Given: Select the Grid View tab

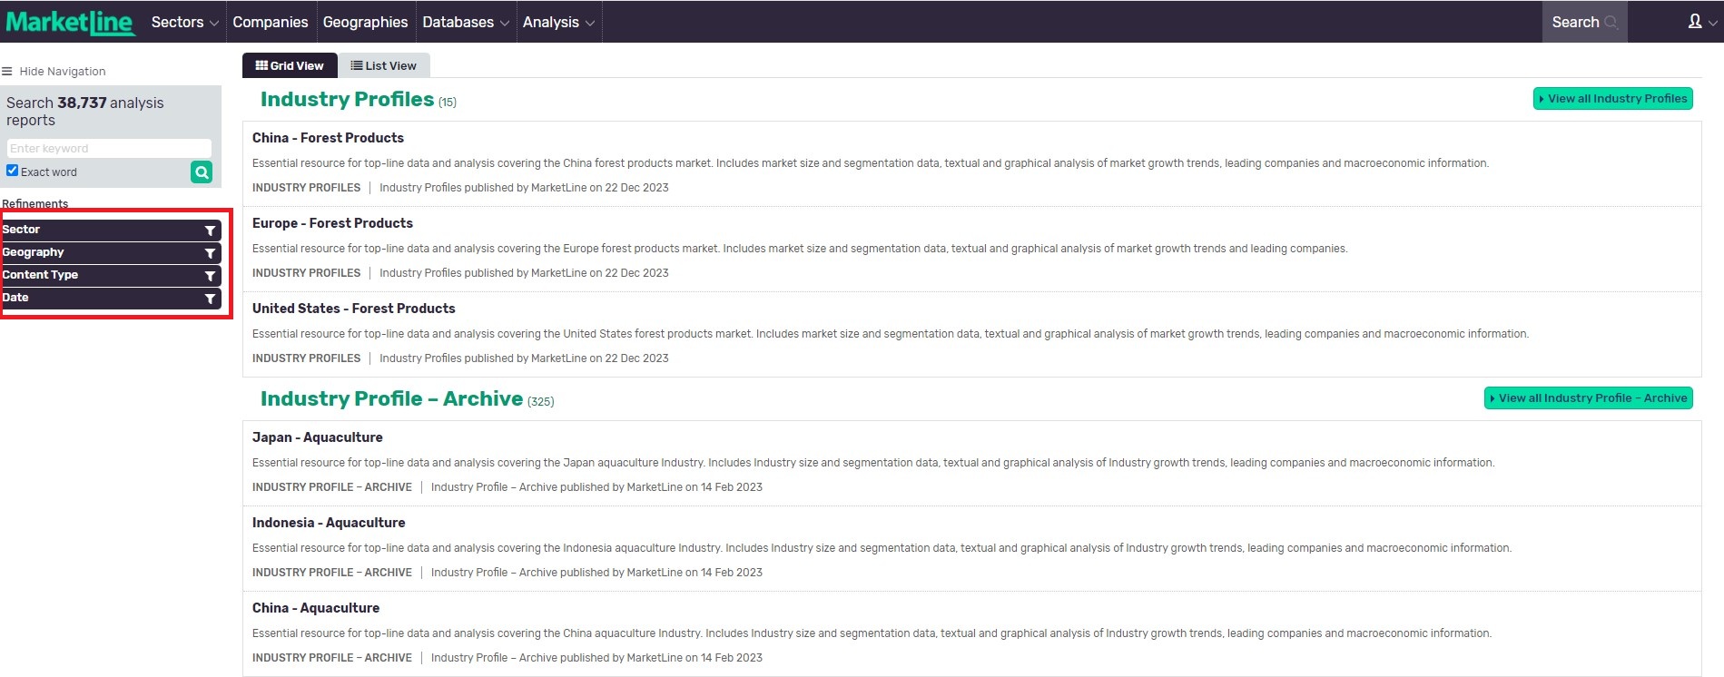Looking at the screenshot, I should tap(290, 65).
